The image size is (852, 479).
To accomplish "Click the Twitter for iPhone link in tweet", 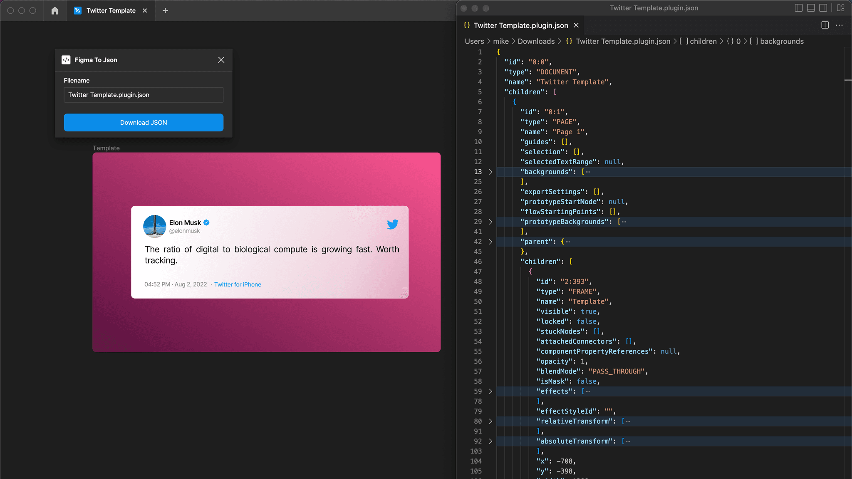I will point(237,284).
